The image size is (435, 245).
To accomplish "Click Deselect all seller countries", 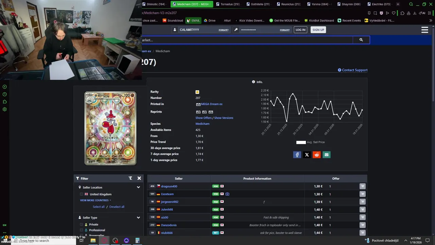I will (x=117, y=207).
